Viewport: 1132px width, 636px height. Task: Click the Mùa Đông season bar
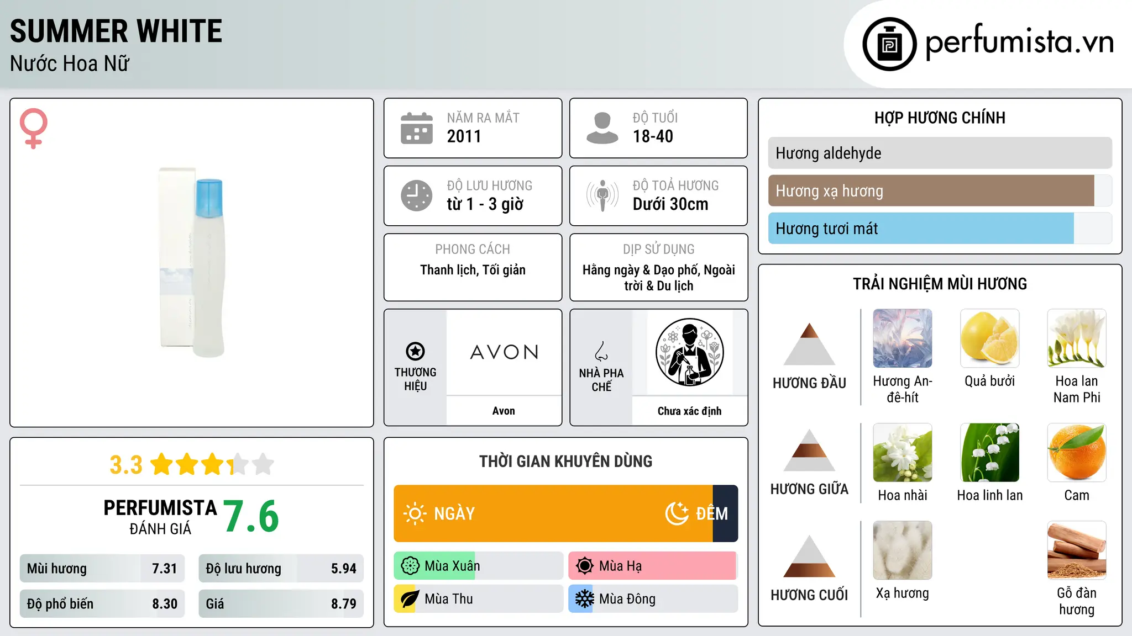click(x=653, y=599)
